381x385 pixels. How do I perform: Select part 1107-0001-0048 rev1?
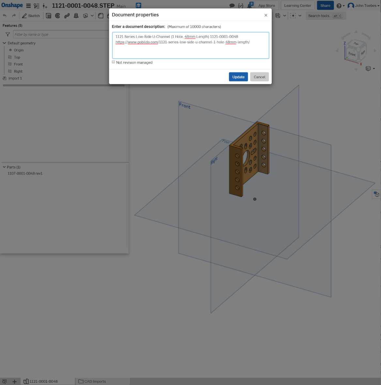(x=25, y=173)
